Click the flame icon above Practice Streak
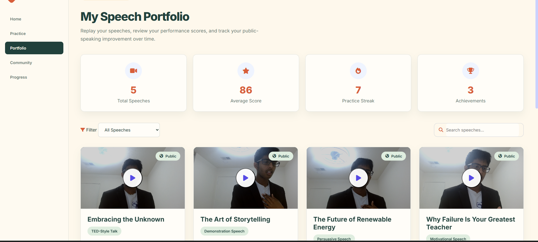Screen dimensions: 538x242 [x=358, y=71]
